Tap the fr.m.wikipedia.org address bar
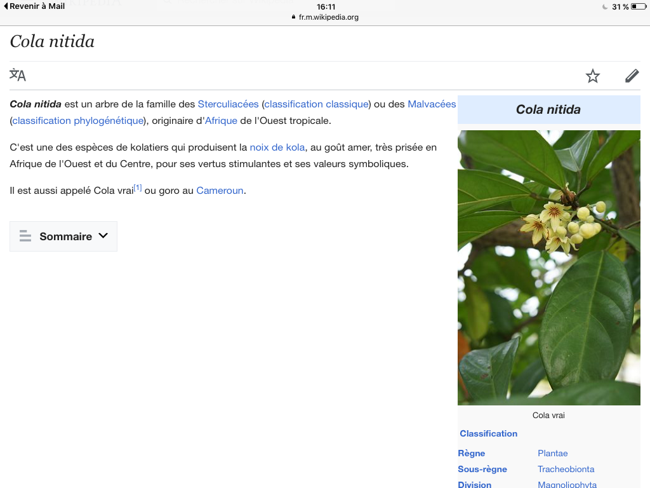 (x=325, y=17)
